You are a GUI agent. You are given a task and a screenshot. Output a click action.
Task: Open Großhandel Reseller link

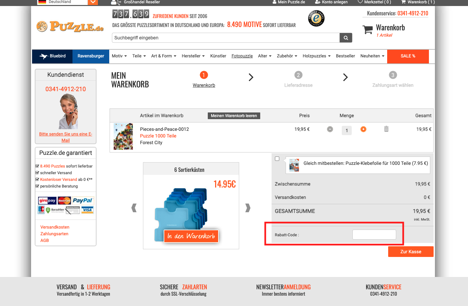point(142,2)
